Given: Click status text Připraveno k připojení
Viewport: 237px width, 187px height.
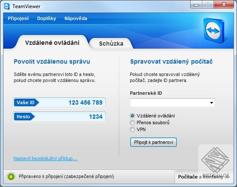Looking at the screenshot, I should click(67, 176).
